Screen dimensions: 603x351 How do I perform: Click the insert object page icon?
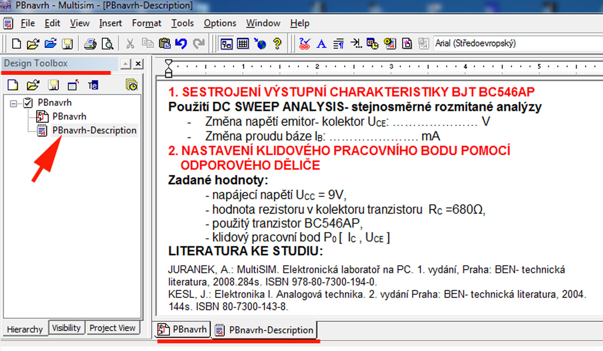click(407, 44)
